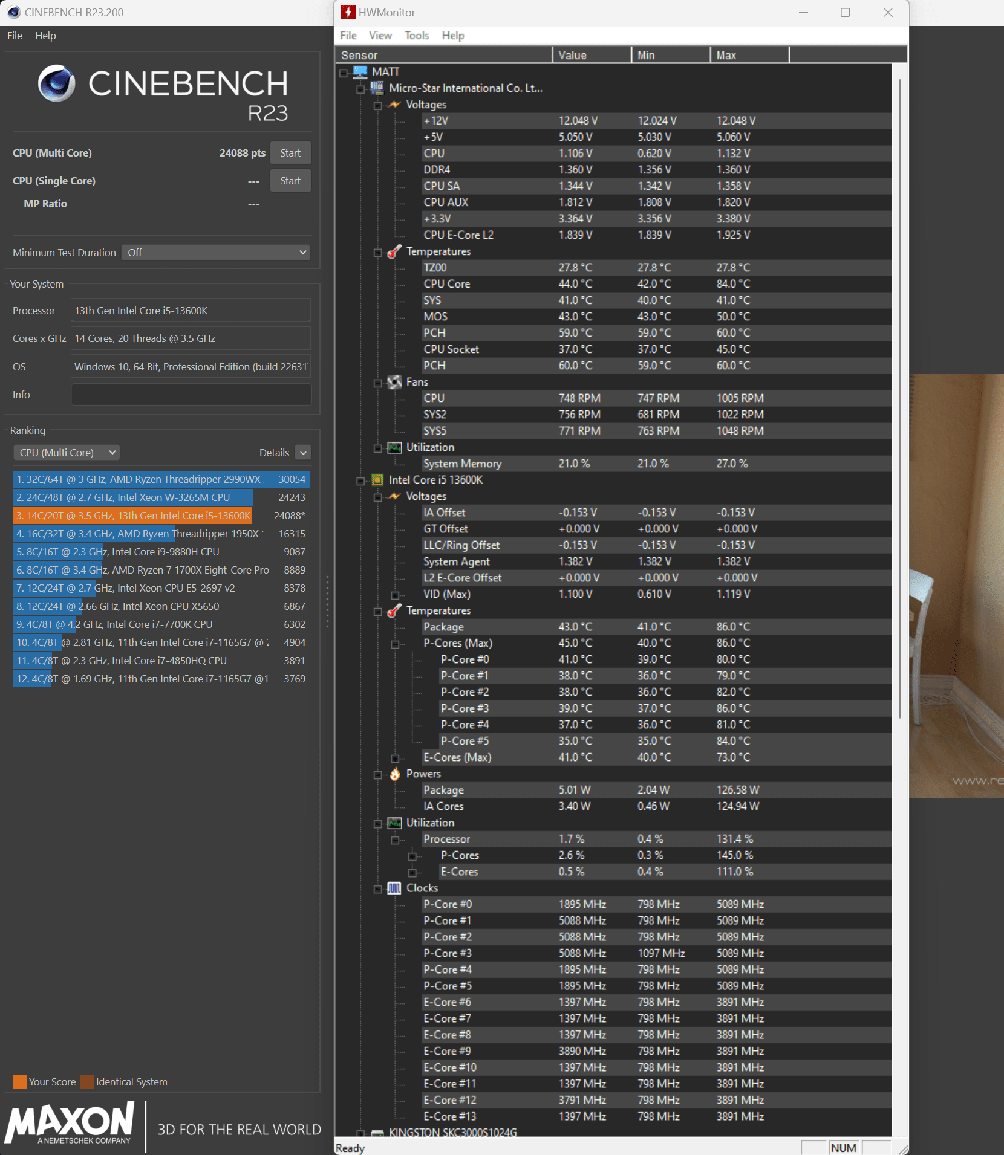Open HWMonitor Tools menu
The height and width of the screenshot is (1155, 1004).
pyautogui.click(x=417, y=36)
